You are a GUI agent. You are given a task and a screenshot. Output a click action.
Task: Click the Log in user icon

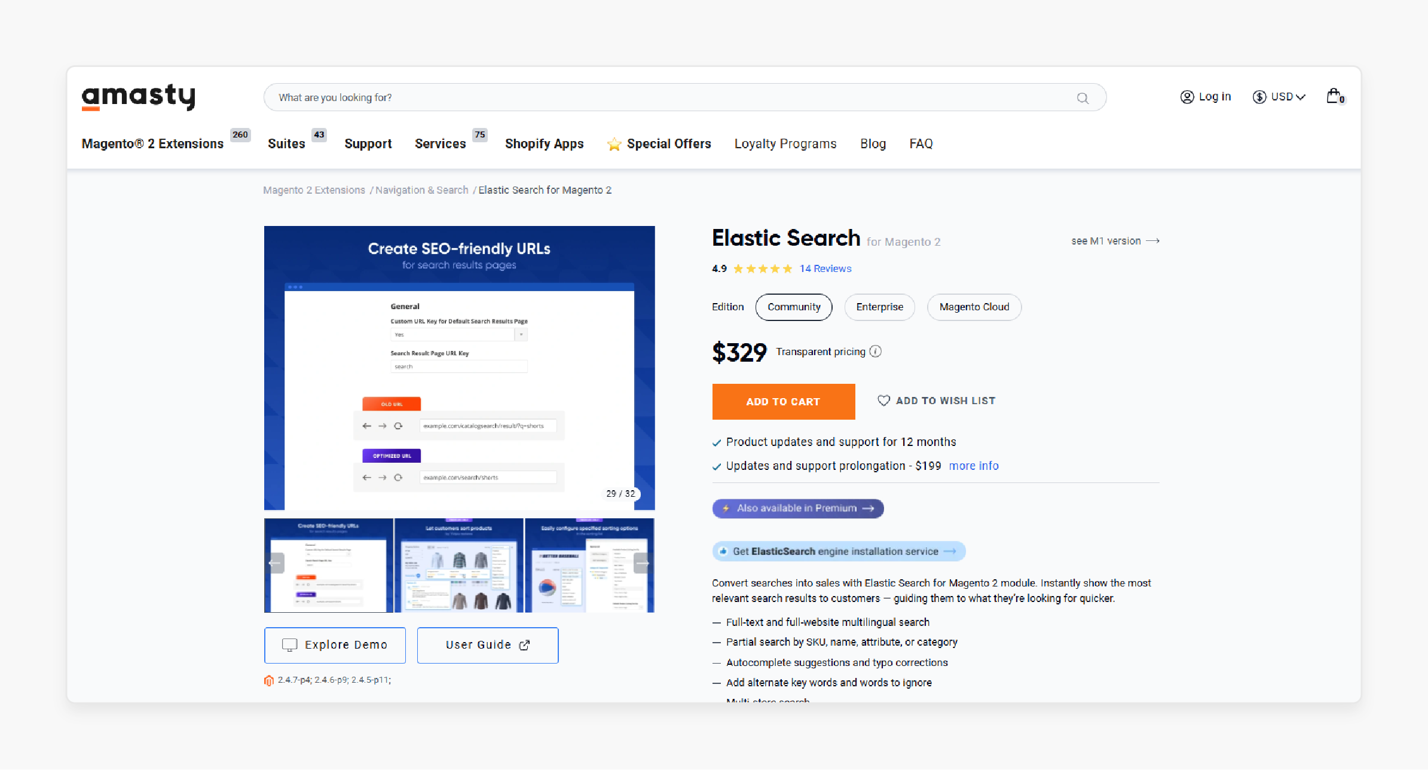coord(1187,97)
